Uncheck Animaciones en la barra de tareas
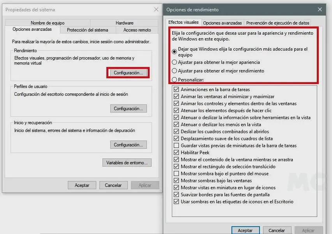 click(x=176, y=89)
